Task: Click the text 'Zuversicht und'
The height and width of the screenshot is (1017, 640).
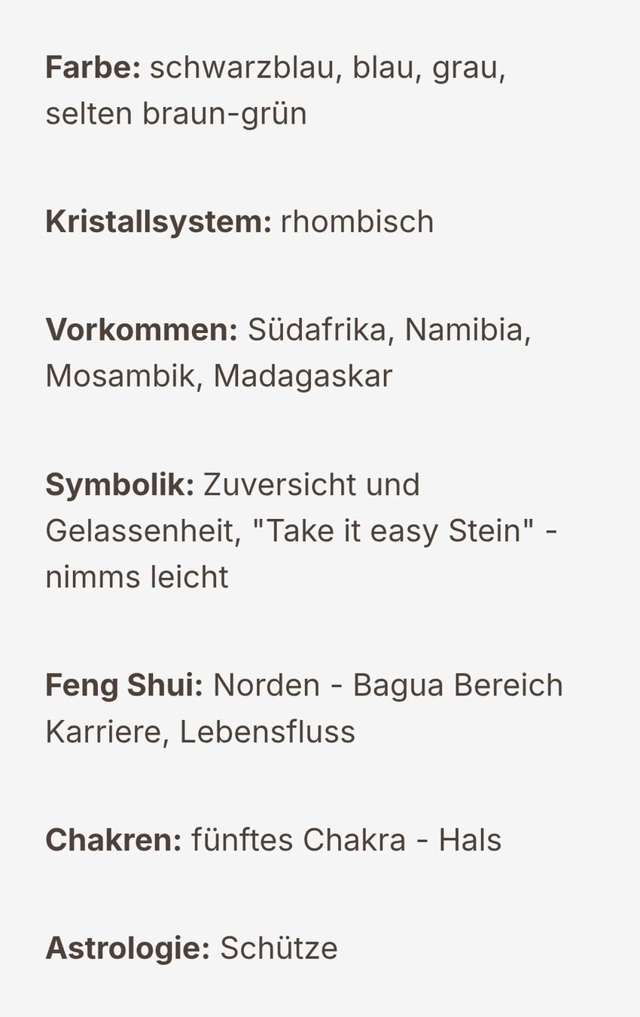Action: click(x=312, y=485)
